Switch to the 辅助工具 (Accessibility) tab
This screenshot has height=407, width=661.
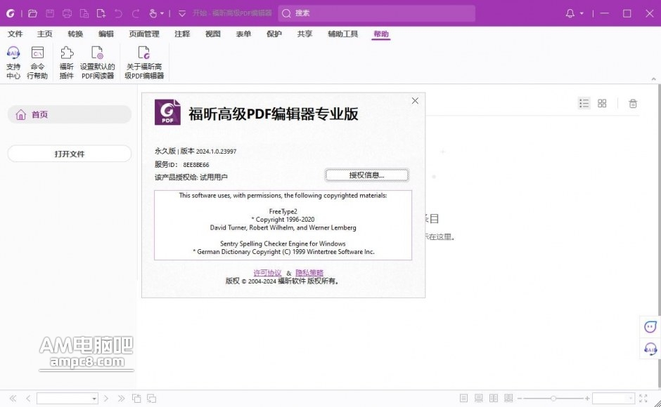(343, 34)
